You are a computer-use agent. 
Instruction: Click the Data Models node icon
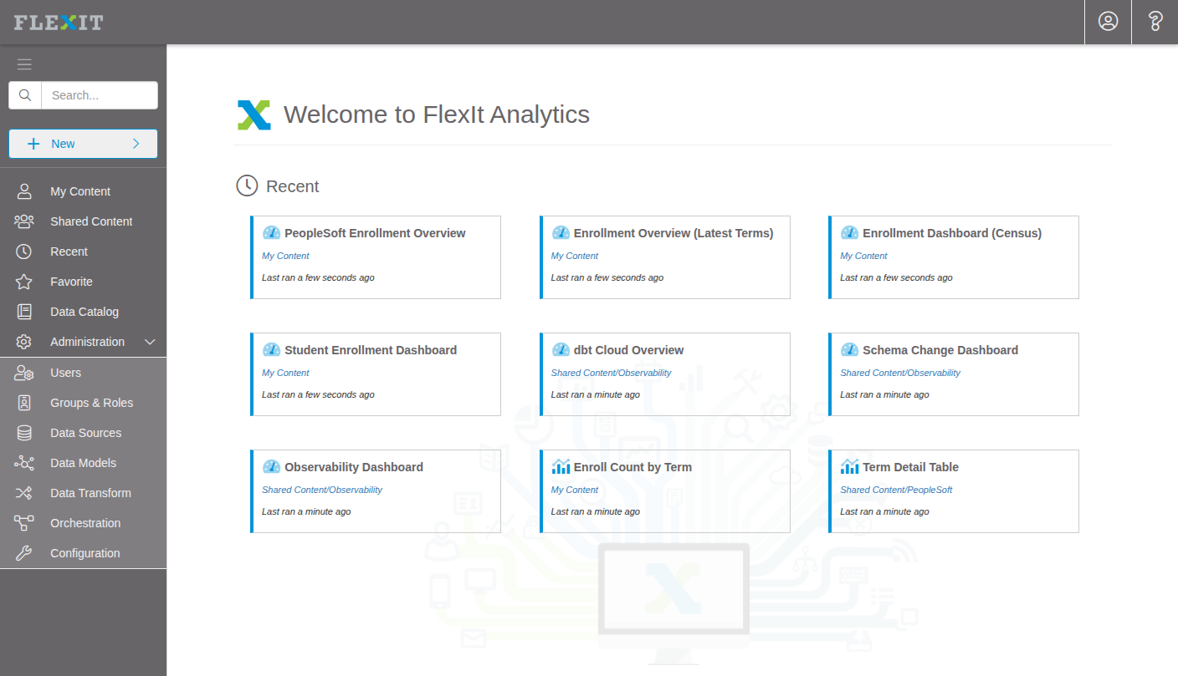click(24, 463)
